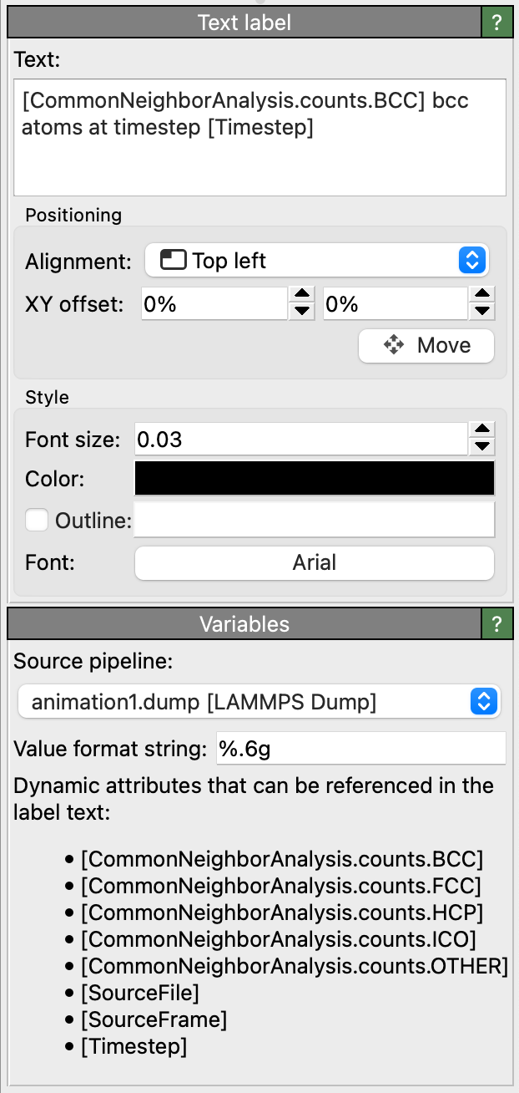Choose font via the Arial button
This screenshot has width=519, height=1093.
coord(315,563)
